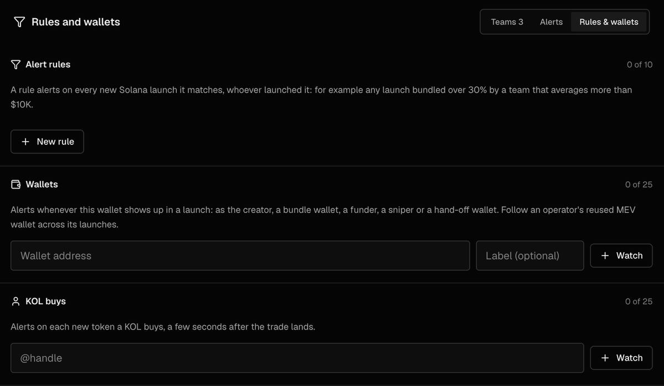Watch the entered wallet address

(x=621, y=256)
